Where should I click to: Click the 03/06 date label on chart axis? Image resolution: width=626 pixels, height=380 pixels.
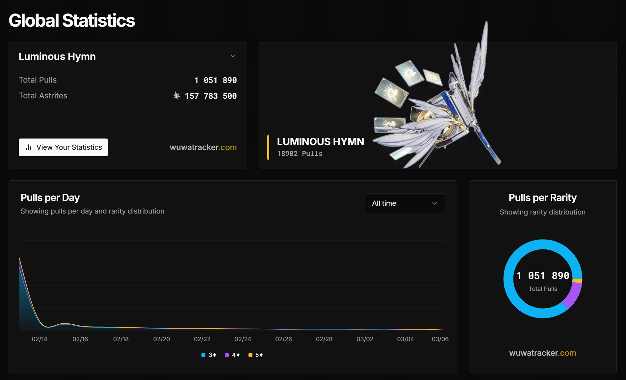coord(440,339)
